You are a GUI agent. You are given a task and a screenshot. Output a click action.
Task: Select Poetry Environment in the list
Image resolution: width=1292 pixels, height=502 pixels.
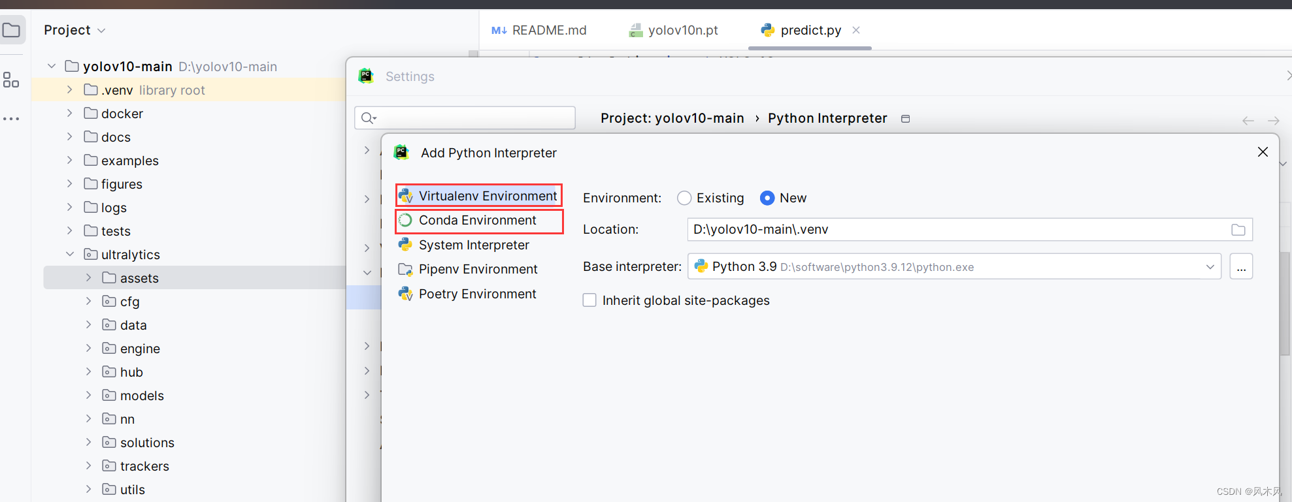[478, 294]
